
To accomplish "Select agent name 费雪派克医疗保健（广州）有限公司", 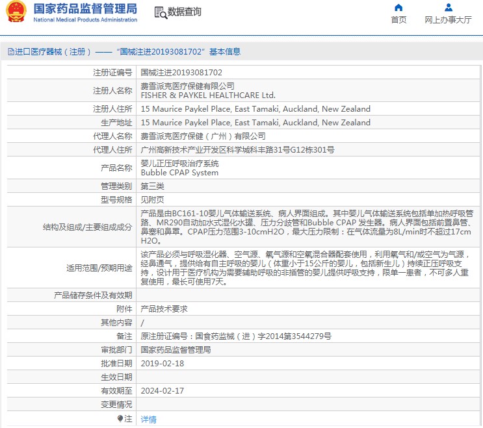I will [x=203, y=136].
